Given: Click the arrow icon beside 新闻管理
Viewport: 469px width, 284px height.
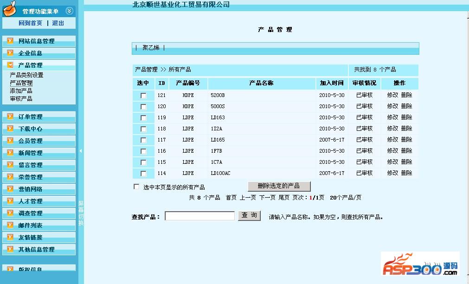Looking at the screenshot, I should (x=10, y=153).
